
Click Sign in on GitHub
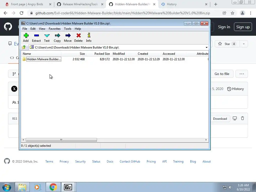click(224, 27)
